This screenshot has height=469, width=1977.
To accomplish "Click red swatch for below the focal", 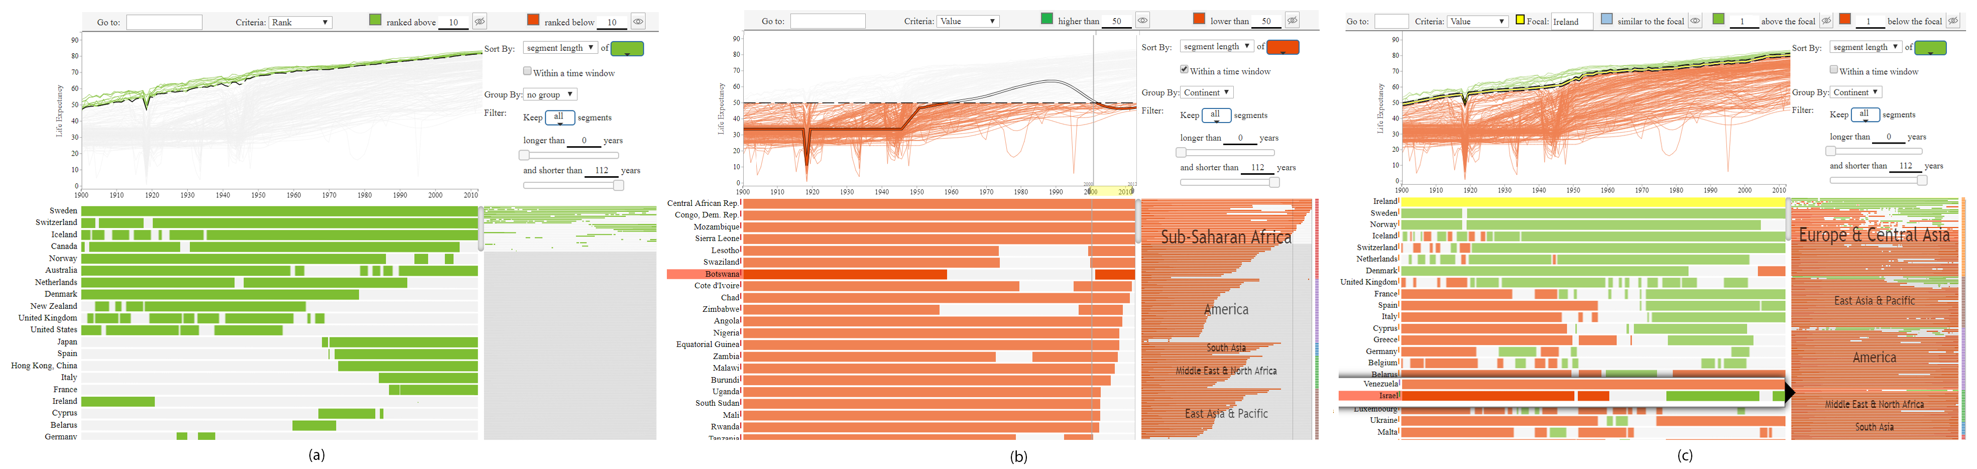I will (x=1845, y=19).
